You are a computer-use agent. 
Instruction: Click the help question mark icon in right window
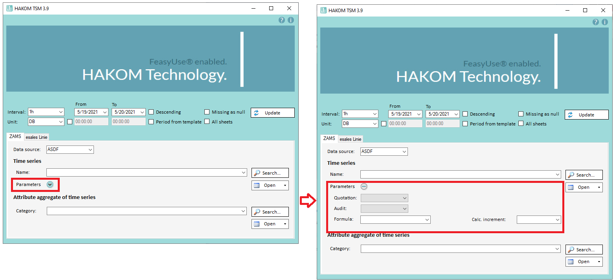pos(596,22)
